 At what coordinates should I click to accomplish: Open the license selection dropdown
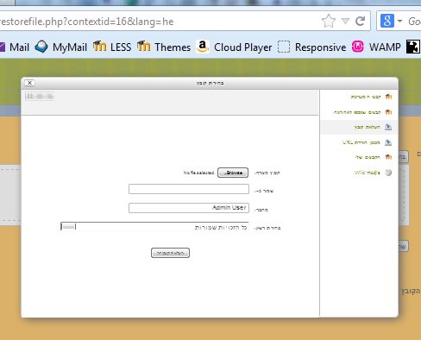click(x=154, y=227)
